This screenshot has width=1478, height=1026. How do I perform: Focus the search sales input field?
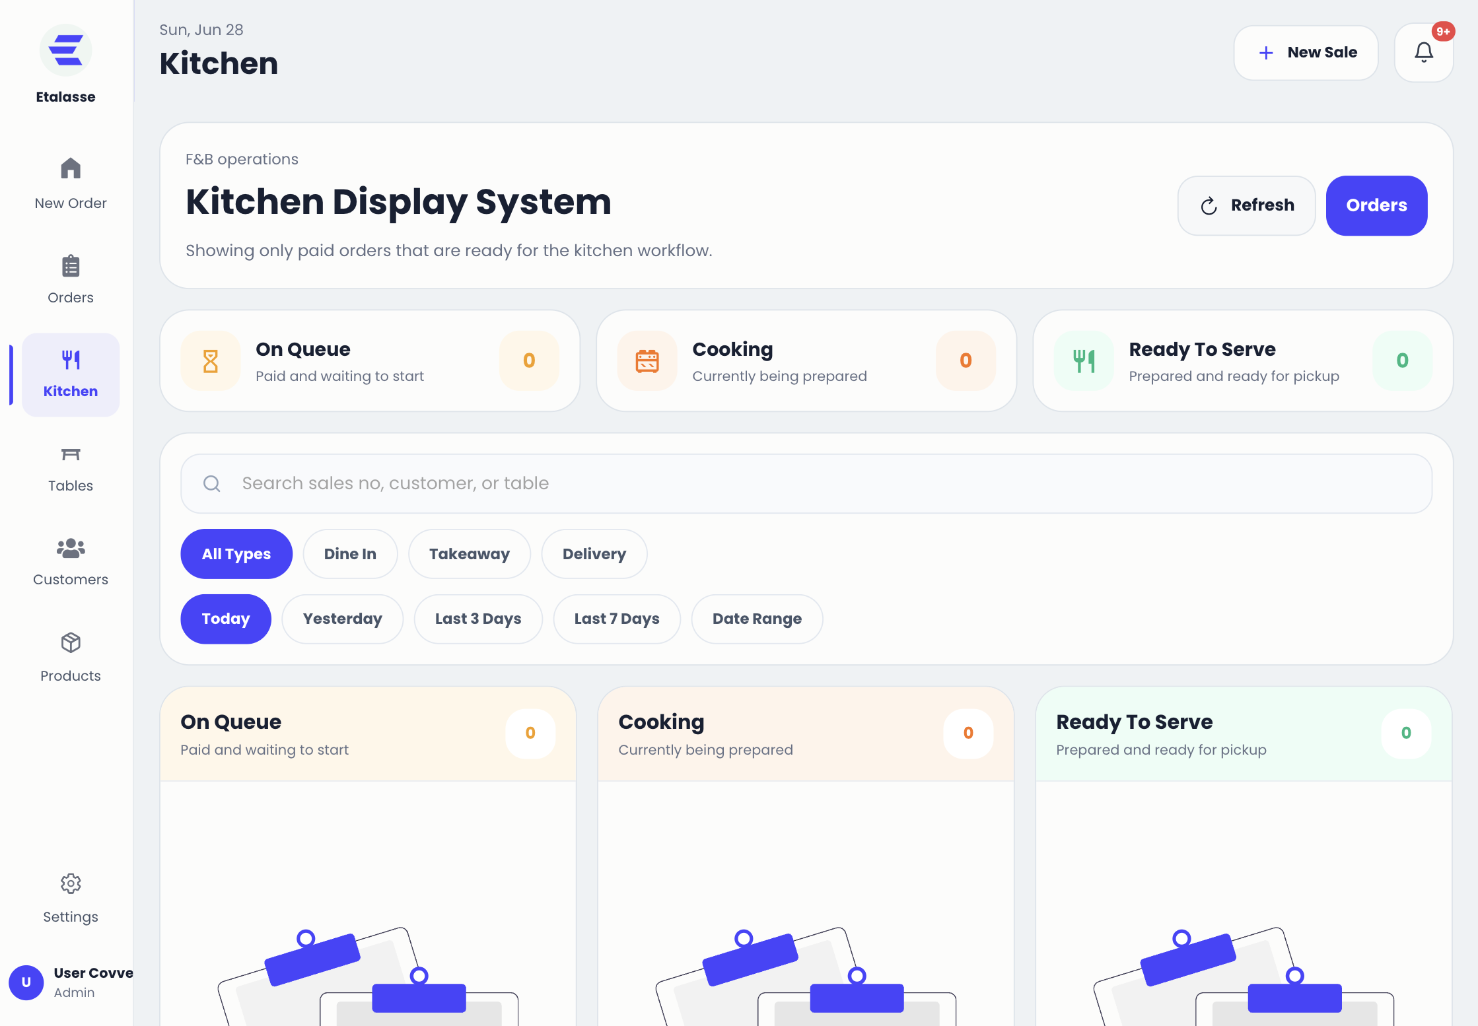coord(806,483)
